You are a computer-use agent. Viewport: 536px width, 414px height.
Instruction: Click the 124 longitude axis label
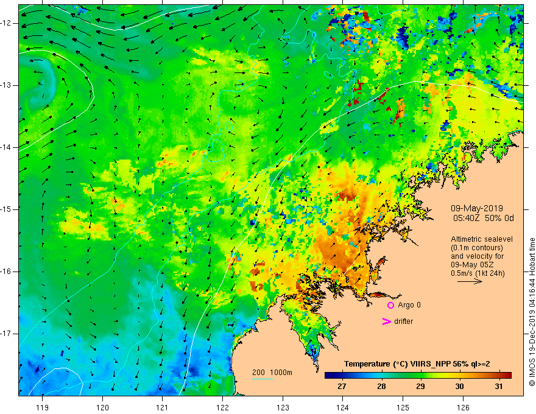pos(343,407)
